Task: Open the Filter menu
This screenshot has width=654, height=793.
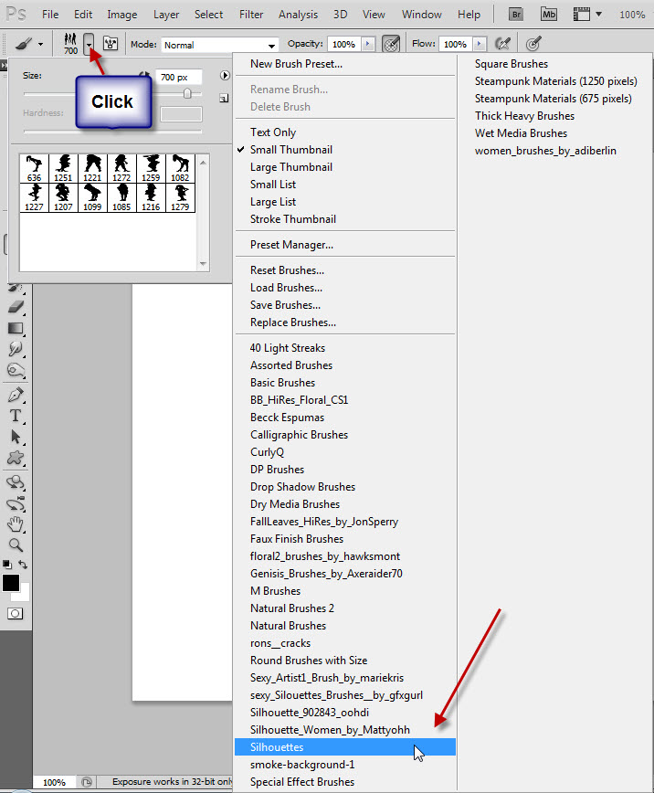Action: point(251,15)
